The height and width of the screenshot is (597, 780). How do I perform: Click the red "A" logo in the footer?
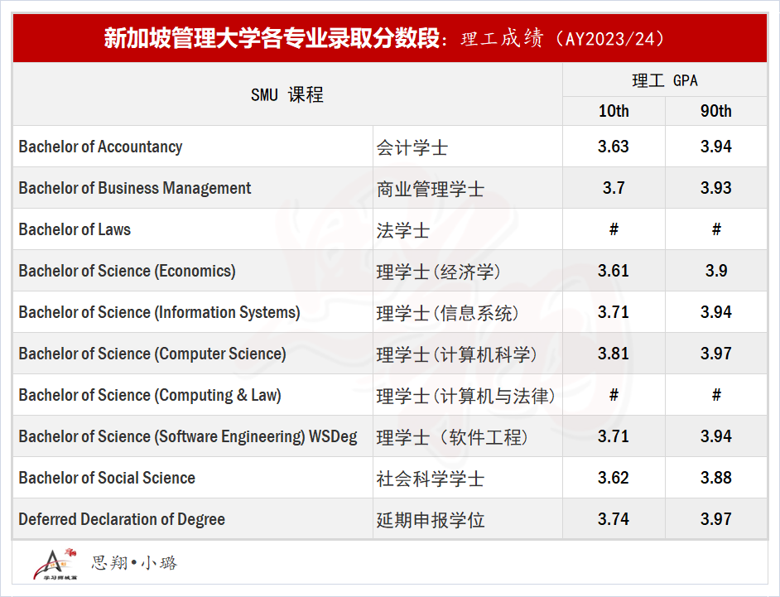(x=55, y=564)
